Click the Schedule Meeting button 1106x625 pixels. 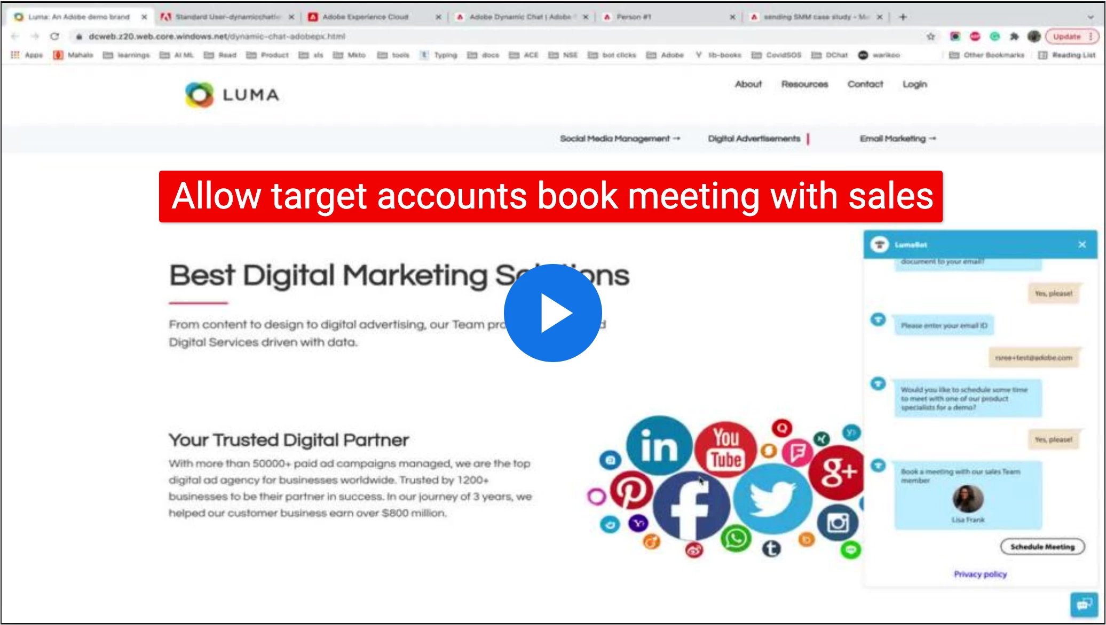[1042, 547]
